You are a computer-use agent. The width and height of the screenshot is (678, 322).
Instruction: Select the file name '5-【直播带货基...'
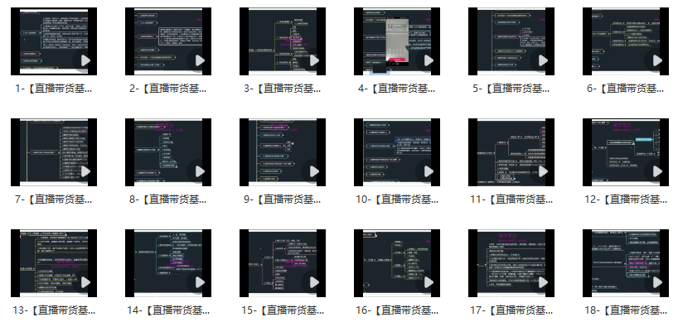point(511,89)
